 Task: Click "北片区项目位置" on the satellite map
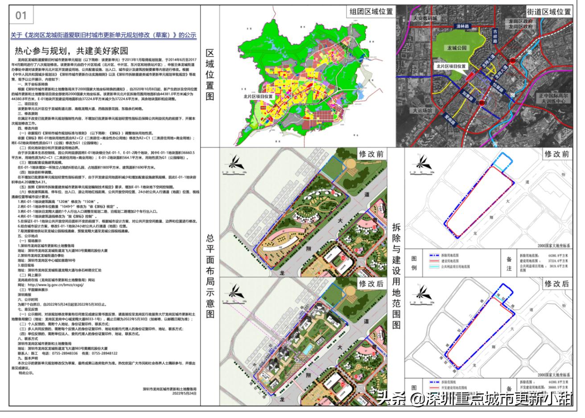[x=452, y=66]
